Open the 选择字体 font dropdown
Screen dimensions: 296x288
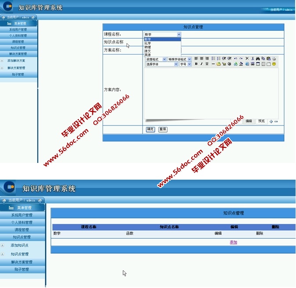(162, 64)
